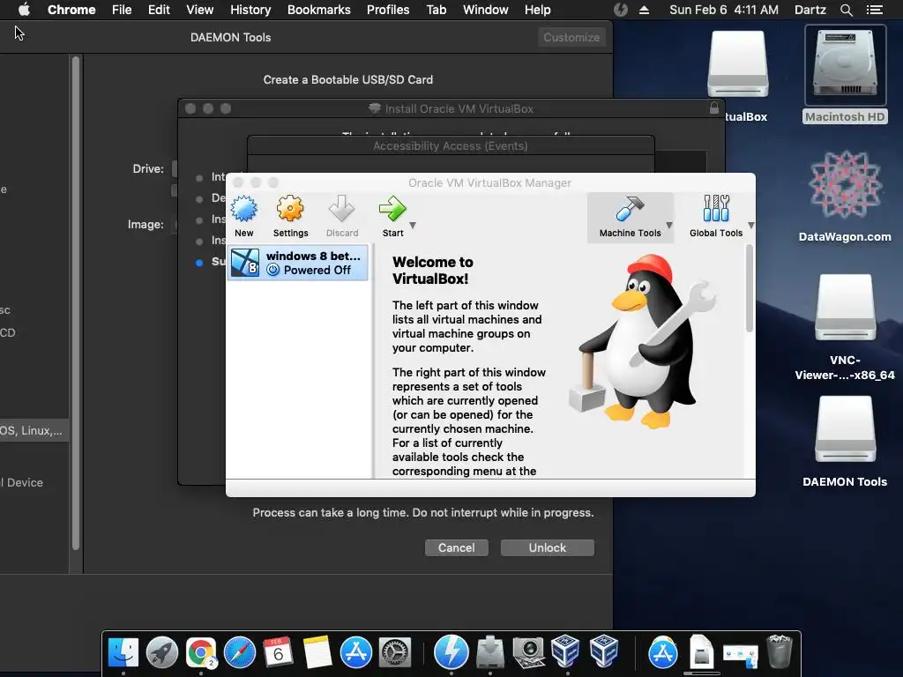Open Safari from the dock
The image size is (903, 677).
click(x=240, y=652)
